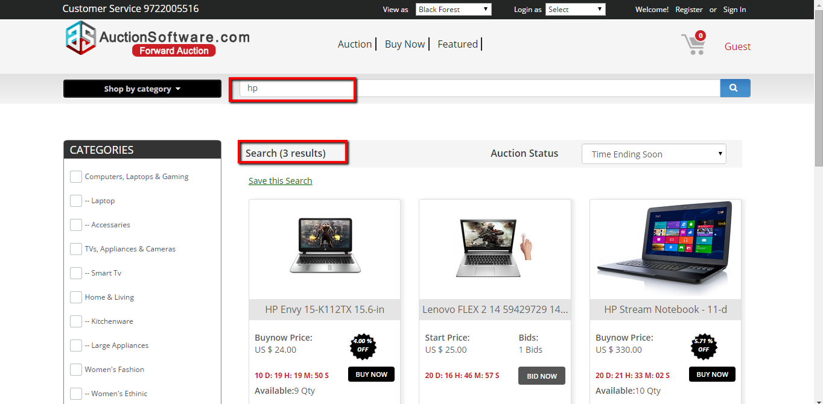This screenshot has width=823, height=404.
Task: Click the Lenovo FLEX 2 laptop image
Action: tap(495, 247)
